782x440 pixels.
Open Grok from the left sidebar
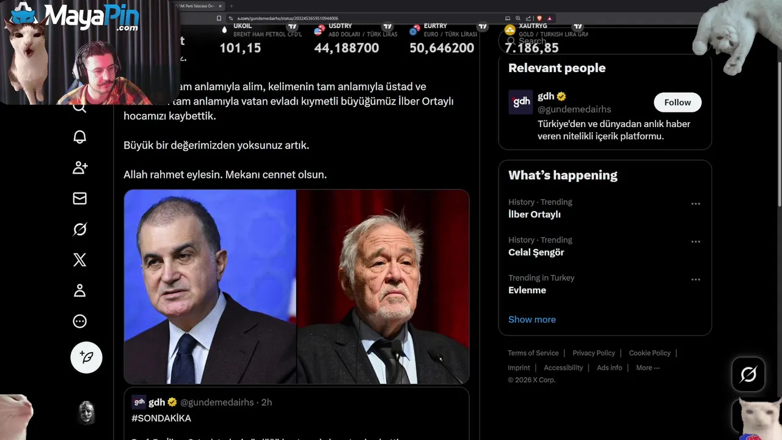point(79,229)
